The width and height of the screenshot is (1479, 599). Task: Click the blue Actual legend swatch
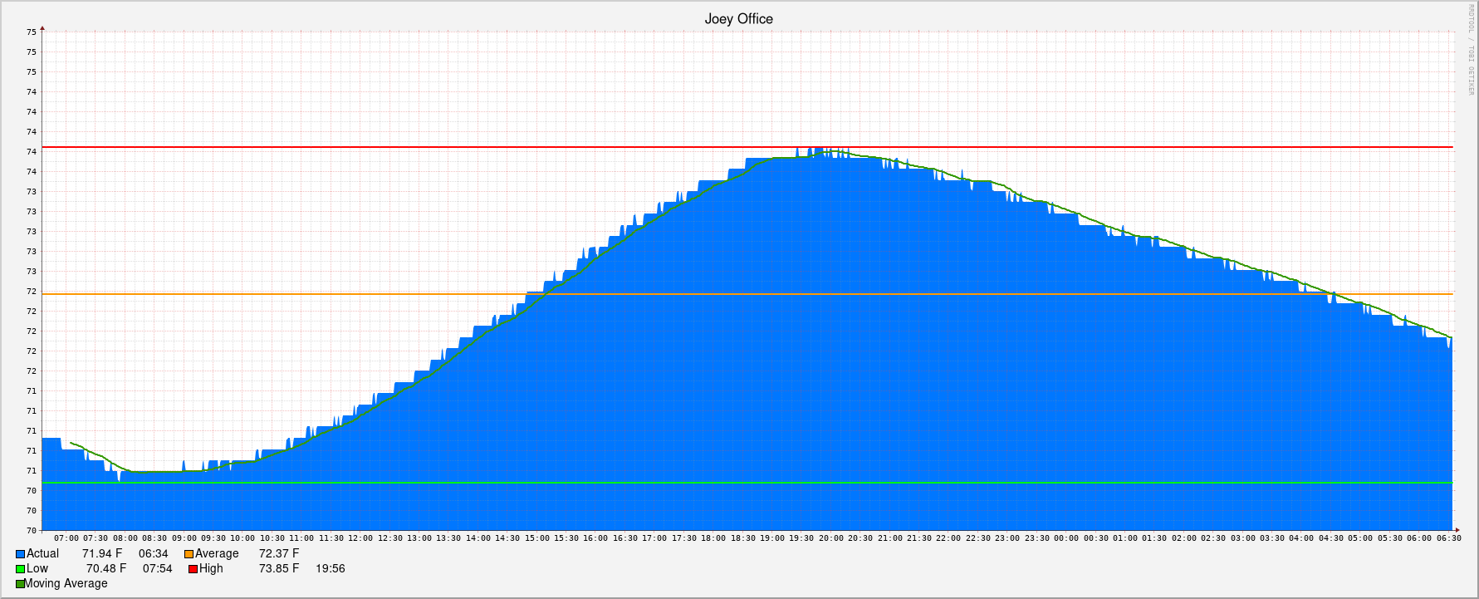21,554
